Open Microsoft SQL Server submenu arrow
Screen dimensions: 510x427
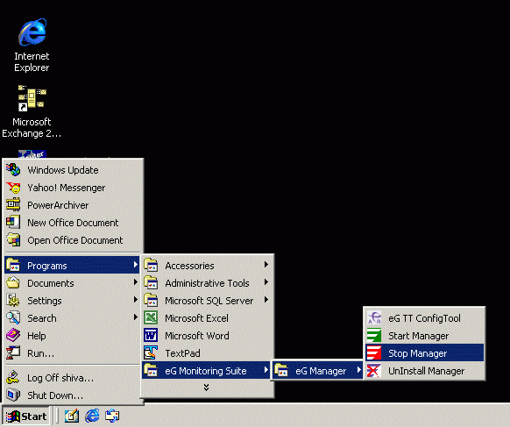[266, 300]
